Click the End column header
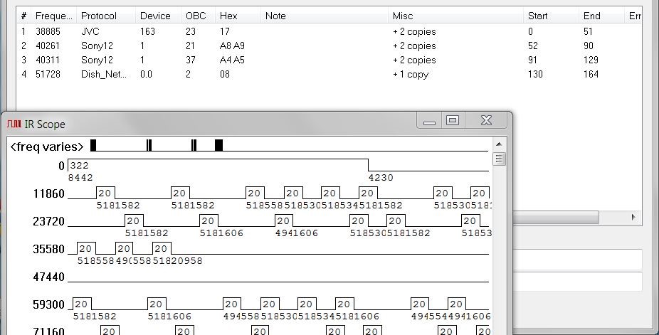Screen dimensions: 659x335 coord(591,16)
